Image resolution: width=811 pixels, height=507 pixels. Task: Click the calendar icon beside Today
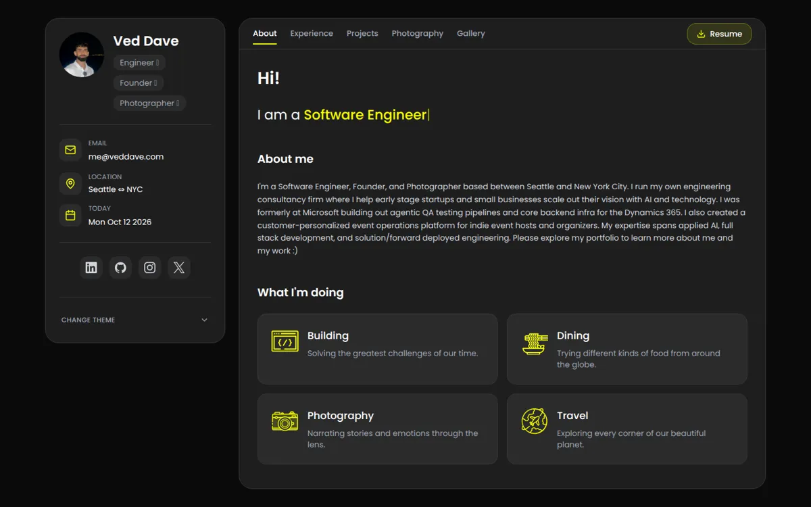70,216
